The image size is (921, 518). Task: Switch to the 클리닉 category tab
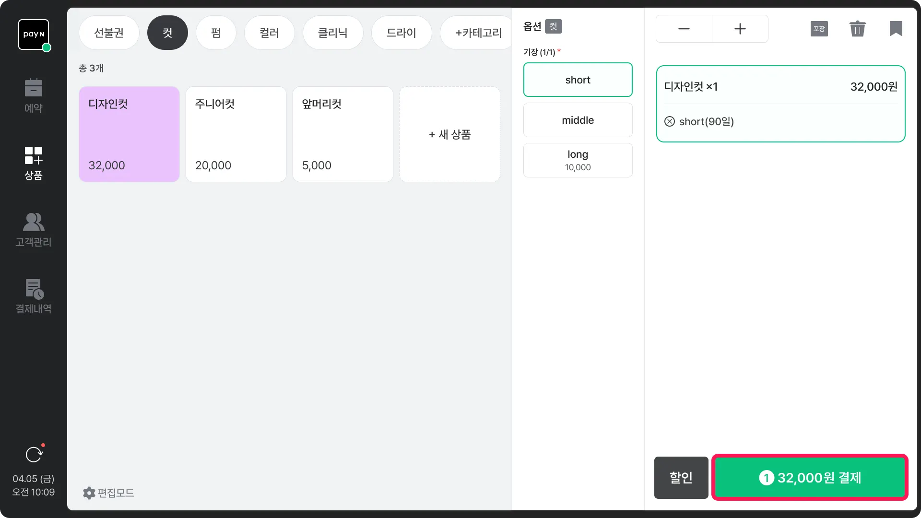[332, 33]
